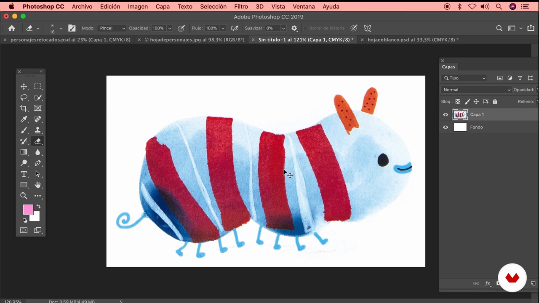Screen dimensions: 539x303
Task: Toggle pressure control for opacity
Action: (181, 28)
